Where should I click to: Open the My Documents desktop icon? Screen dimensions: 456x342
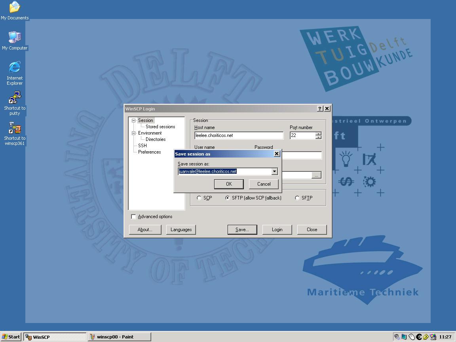pyautogui.click(x=15, y=10)
